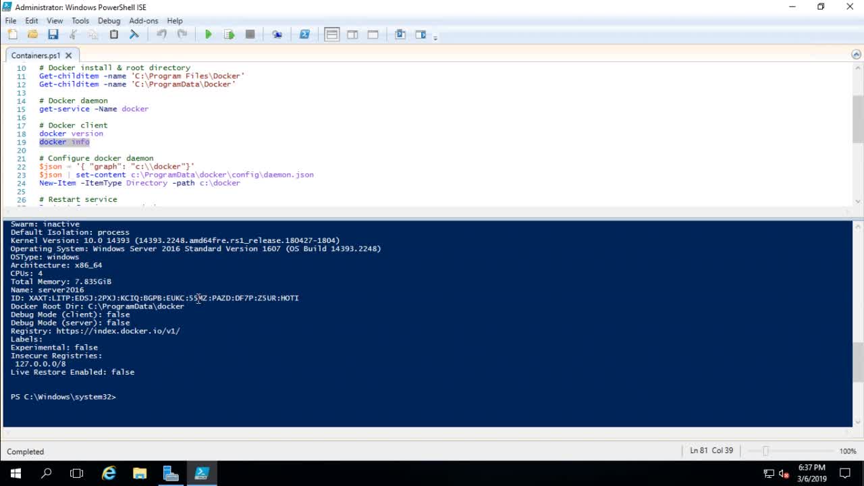This screenshot has width=864, height=486.
Task: Launch Internet Explorer from the taskbar
Action: tap(109, 473)
